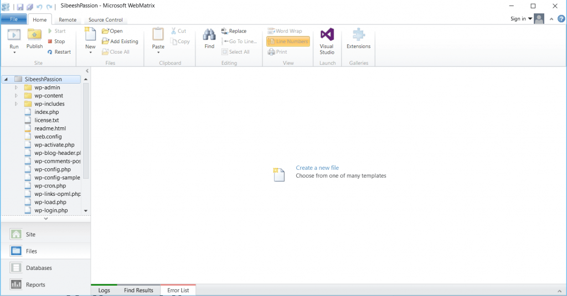Screen dimensions: 567x296
Task: Collapse the left navigation pane
Action: [x=87, y=71]
